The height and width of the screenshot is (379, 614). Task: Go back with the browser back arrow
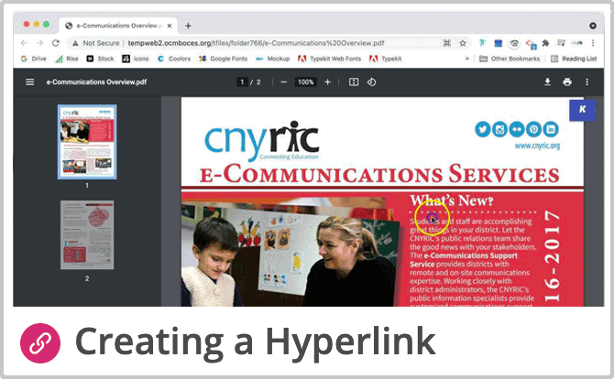[24, 43]
